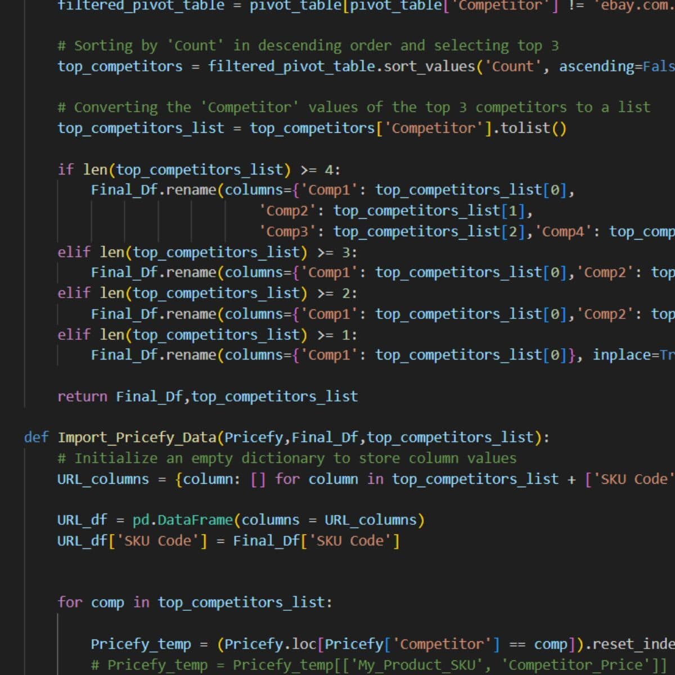Click the 'return' keyword
The image size is (675, 675).
82,397
